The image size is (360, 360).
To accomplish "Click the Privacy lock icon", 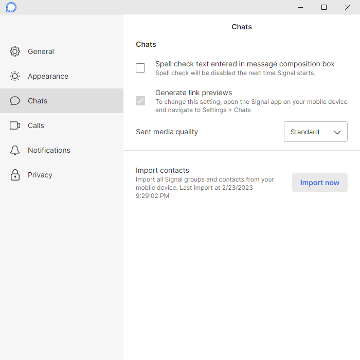I will tap(15, 175).
